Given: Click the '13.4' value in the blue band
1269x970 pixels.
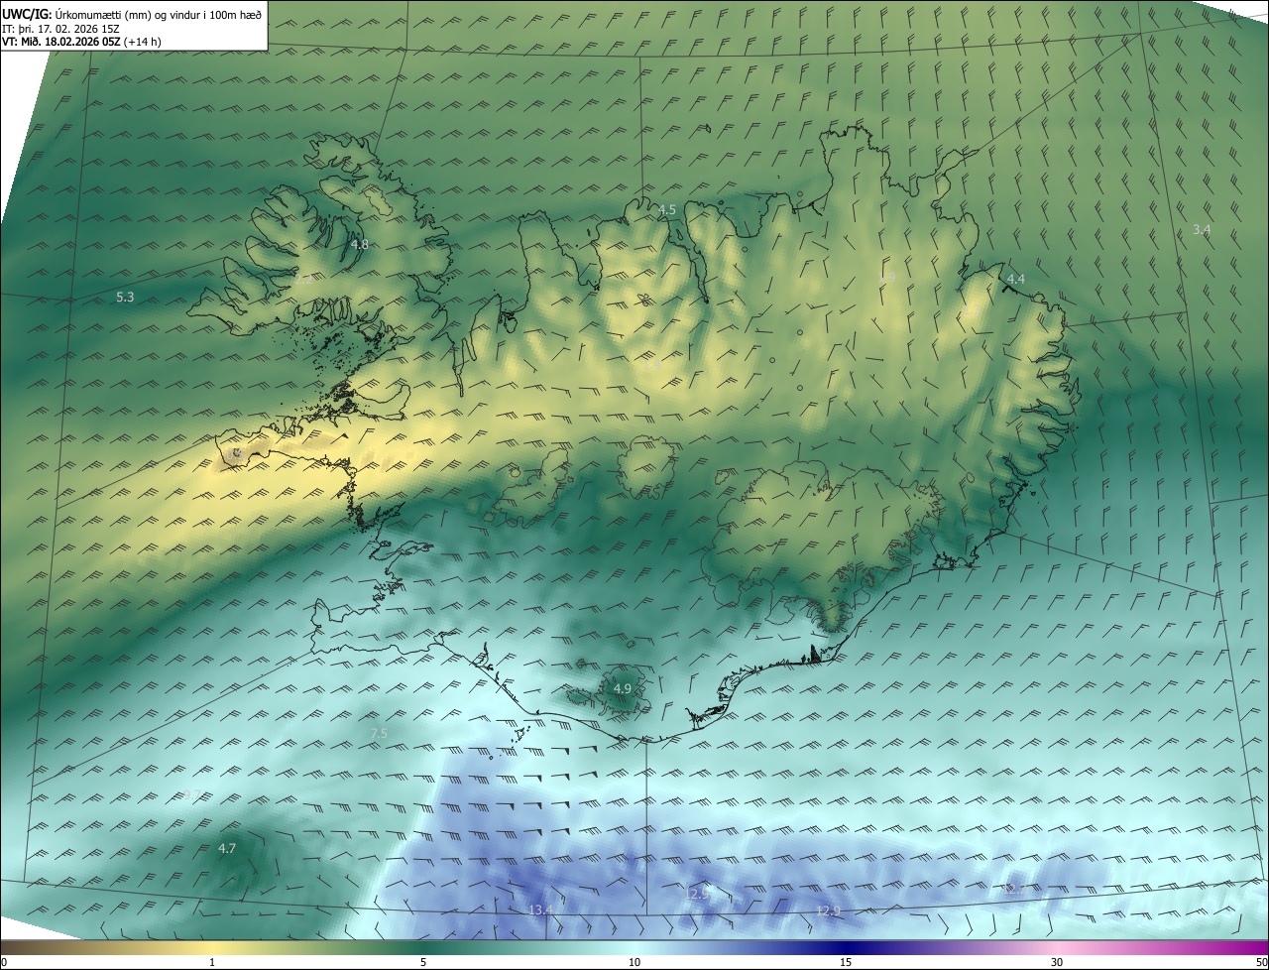Looking at the screenshot, I should pos(540,909).
